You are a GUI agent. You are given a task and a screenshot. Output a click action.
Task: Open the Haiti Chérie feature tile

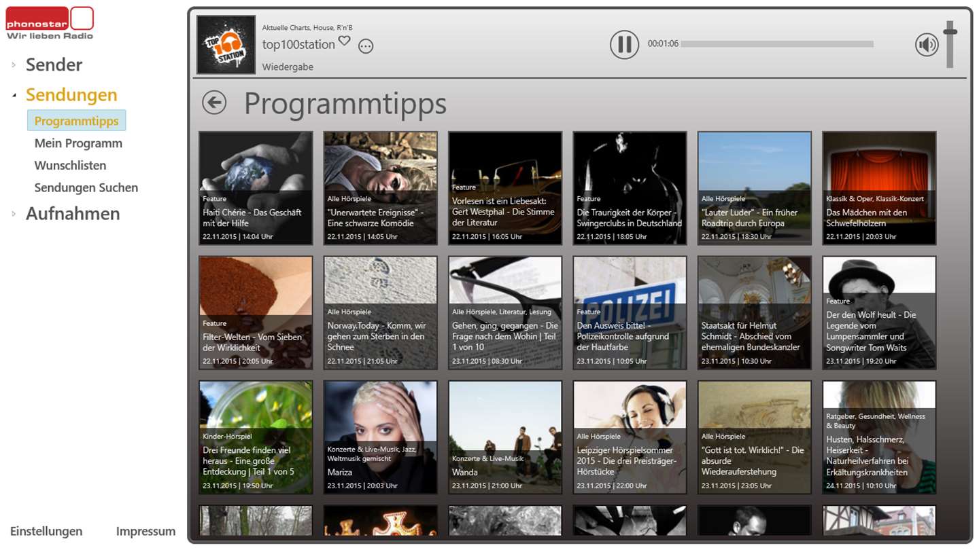pos(256,188)
